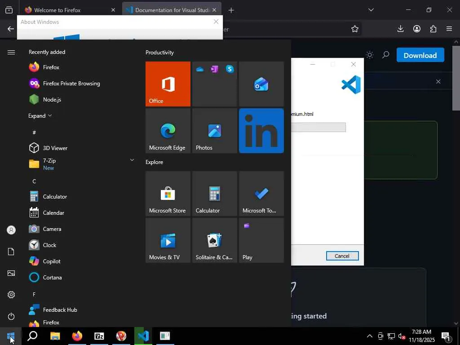
Task: Click the muted volume tray icon
Action: pyautogui.click(x=402, y=336)
